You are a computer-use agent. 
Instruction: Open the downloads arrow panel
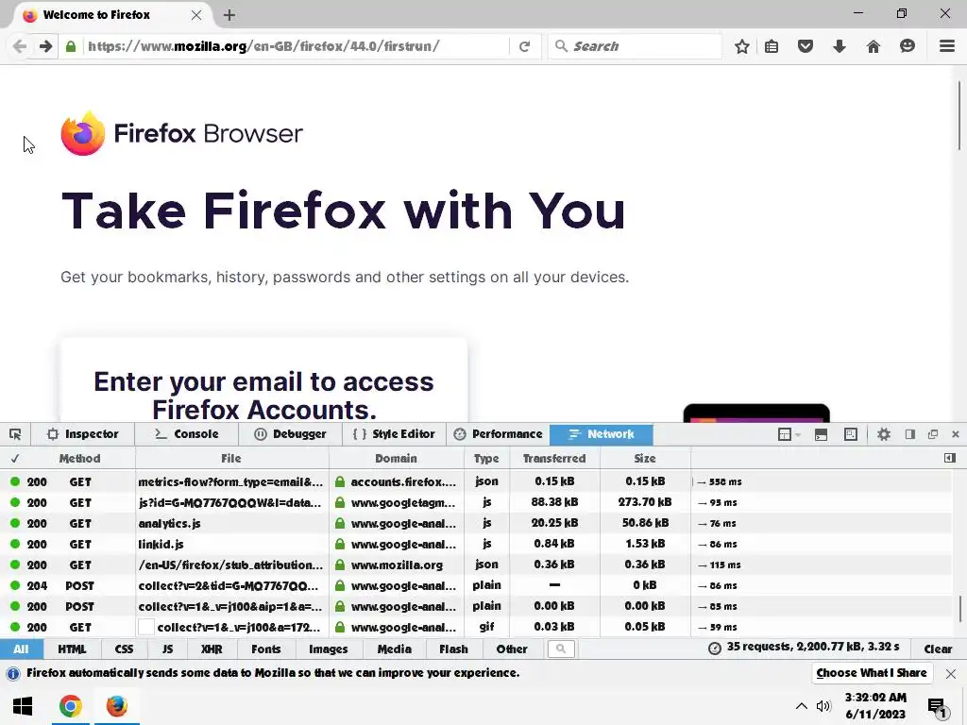(x=840, y=46)
